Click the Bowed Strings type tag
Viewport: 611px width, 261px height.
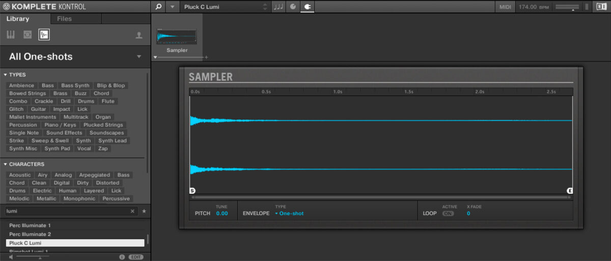27,94
